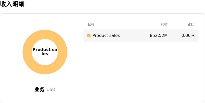205x103 pixels.
Task: Select the Product sales name in the table row
Action: [x=106, y=36]
